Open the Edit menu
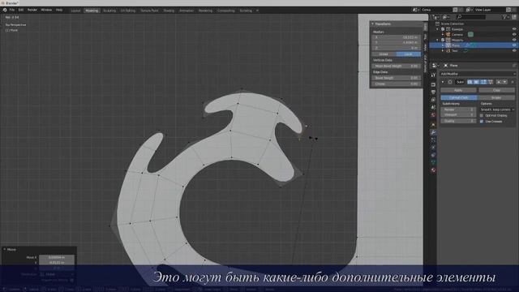This screenshot has width=519, height=292. click(21, 11)
